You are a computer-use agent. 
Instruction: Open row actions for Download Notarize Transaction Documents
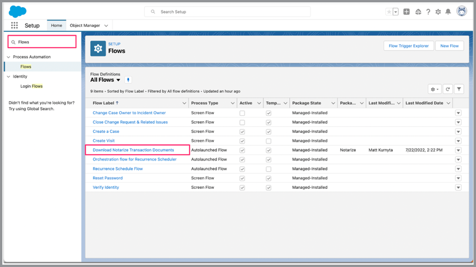point(458,151)
